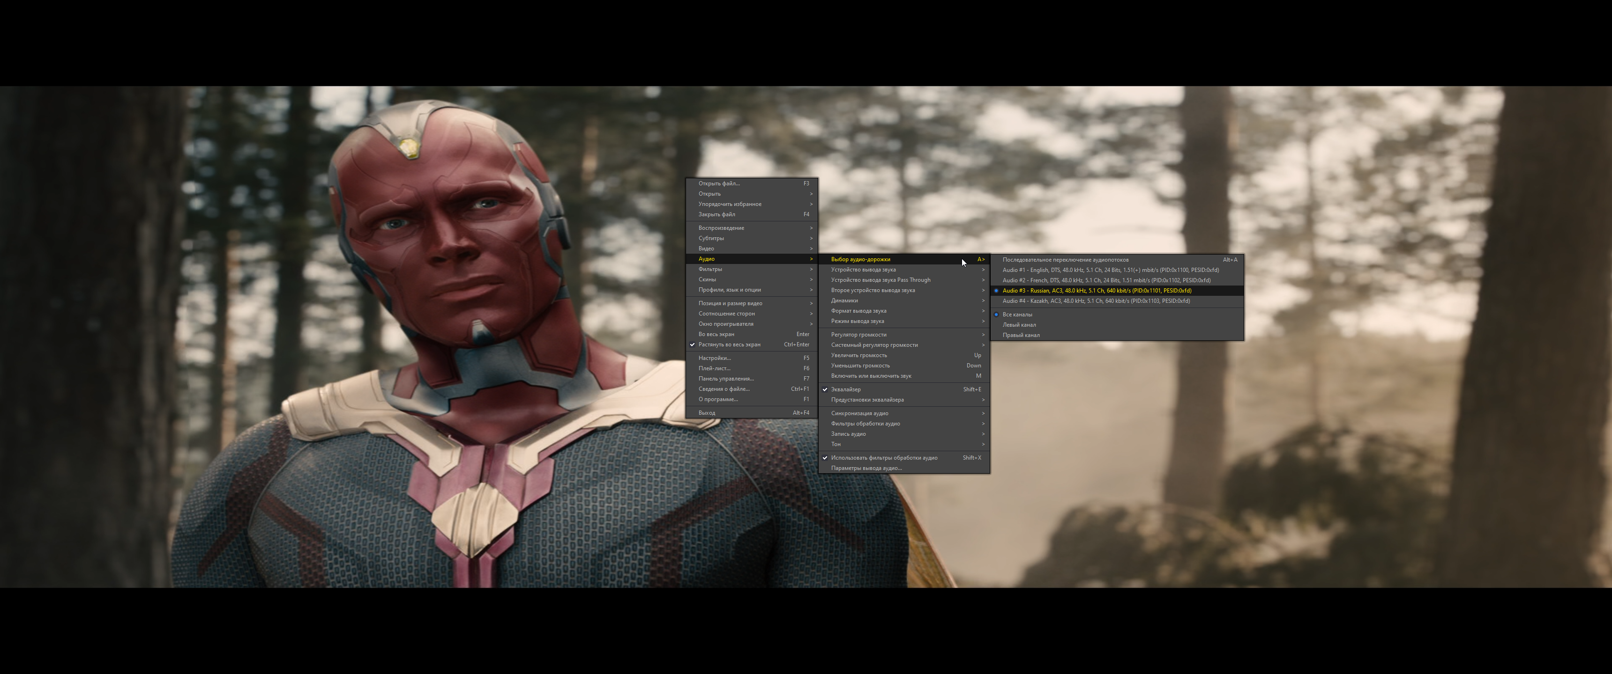
Task: Expand 'Предустановки эквалайзера' submenu
Action: click(x=904, y=400)
